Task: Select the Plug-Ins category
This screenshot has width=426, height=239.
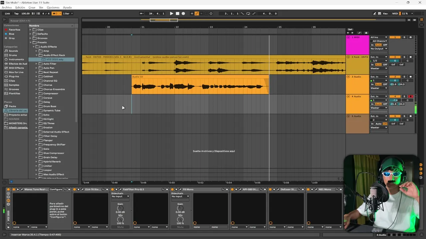Action: click(14, 76)
